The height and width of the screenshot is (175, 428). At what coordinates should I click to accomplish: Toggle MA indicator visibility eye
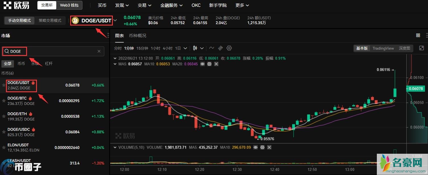(203, 64)
